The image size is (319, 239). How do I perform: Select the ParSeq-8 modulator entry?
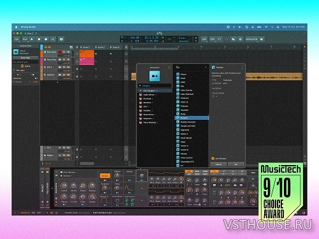(191, 98)
